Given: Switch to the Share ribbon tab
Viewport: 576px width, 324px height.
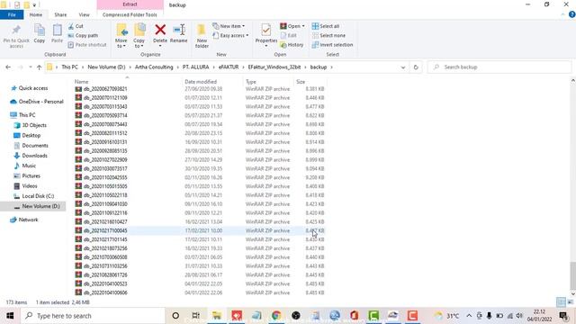Looking at the screenshot, I should point(60,14).
